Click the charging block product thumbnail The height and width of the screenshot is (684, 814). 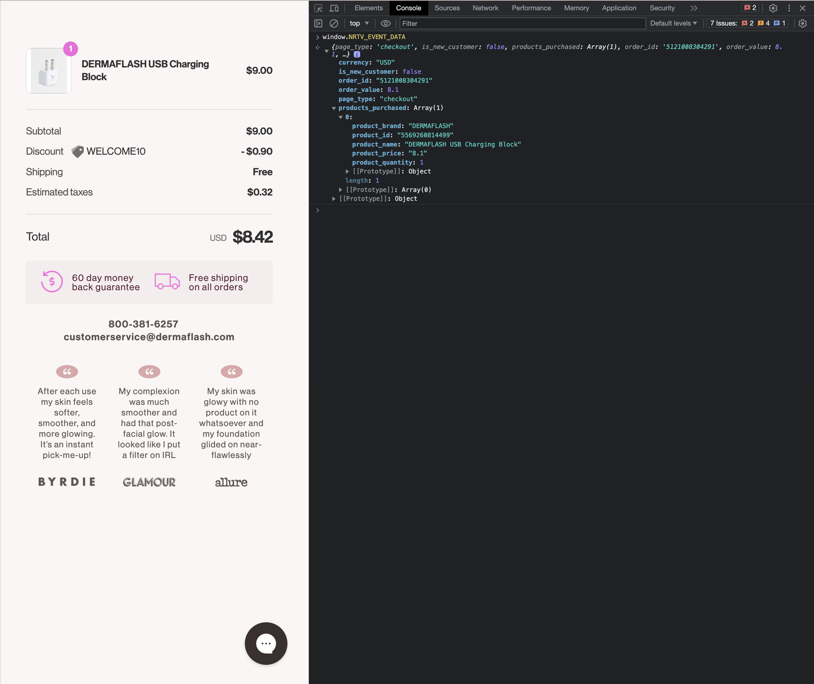[49, 71]
